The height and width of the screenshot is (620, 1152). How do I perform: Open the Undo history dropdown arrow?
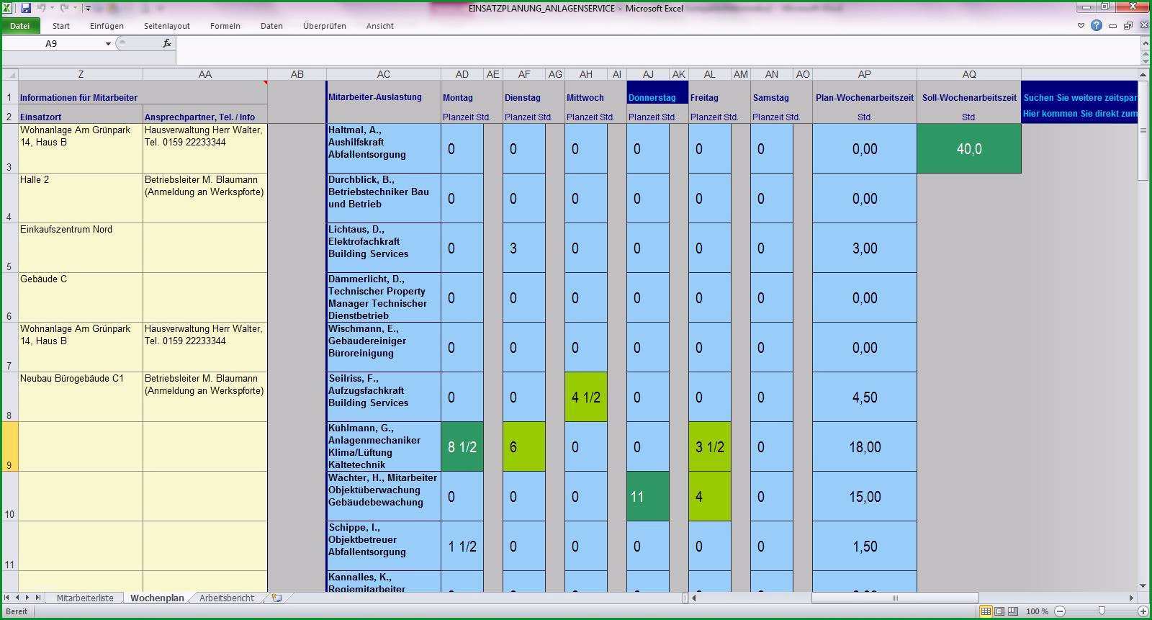click(52, 9)
